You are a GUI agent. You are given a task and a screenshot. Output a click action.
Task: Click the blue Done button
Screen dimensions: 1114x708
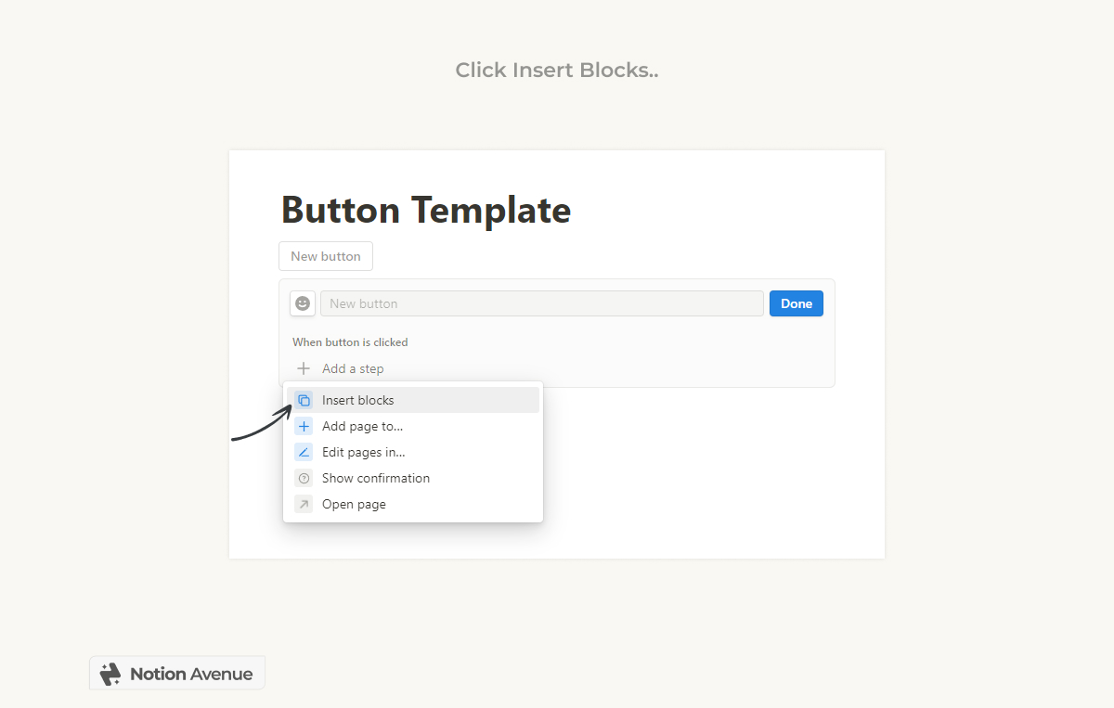pyautogui.click(x=796, y=303)
